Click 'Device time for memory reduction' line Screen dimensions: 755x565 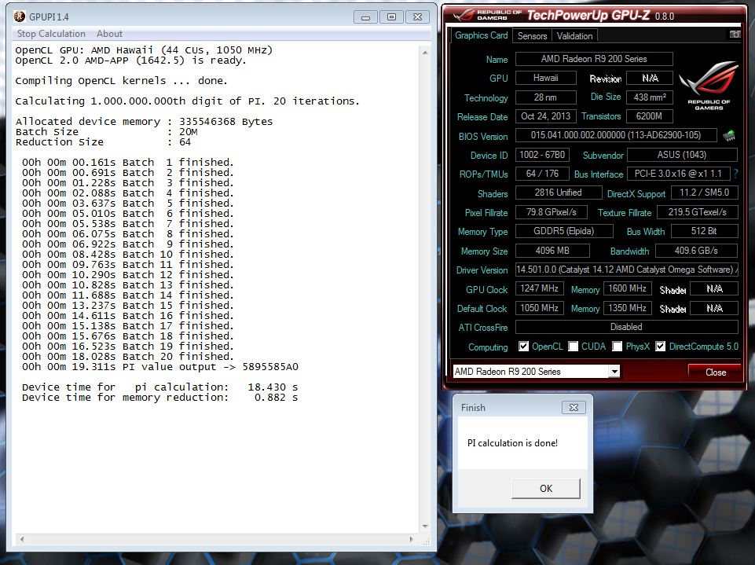coord(159,398)
